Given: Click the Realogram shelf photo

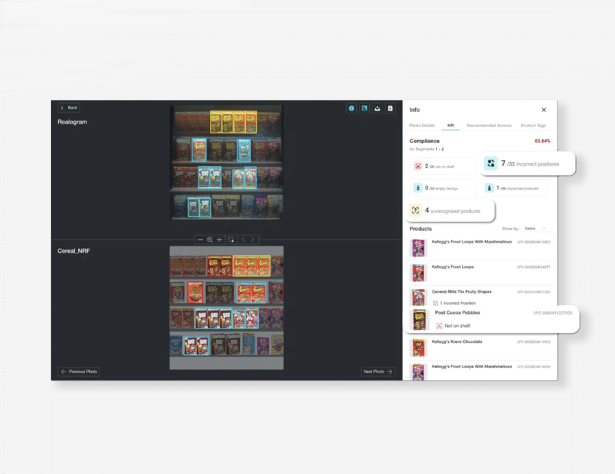Looking at the screenshot, I should [227, 162].
